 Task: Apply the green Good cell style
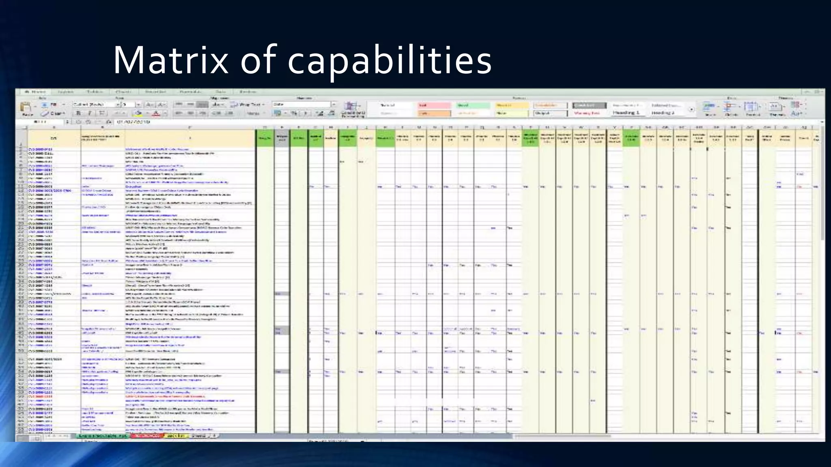473,105
